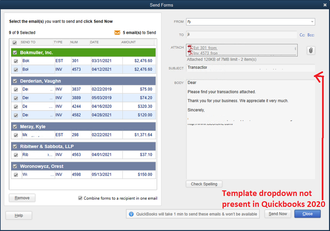
Task: Click the paperclip attach file icon
Action: click(311, 50)
